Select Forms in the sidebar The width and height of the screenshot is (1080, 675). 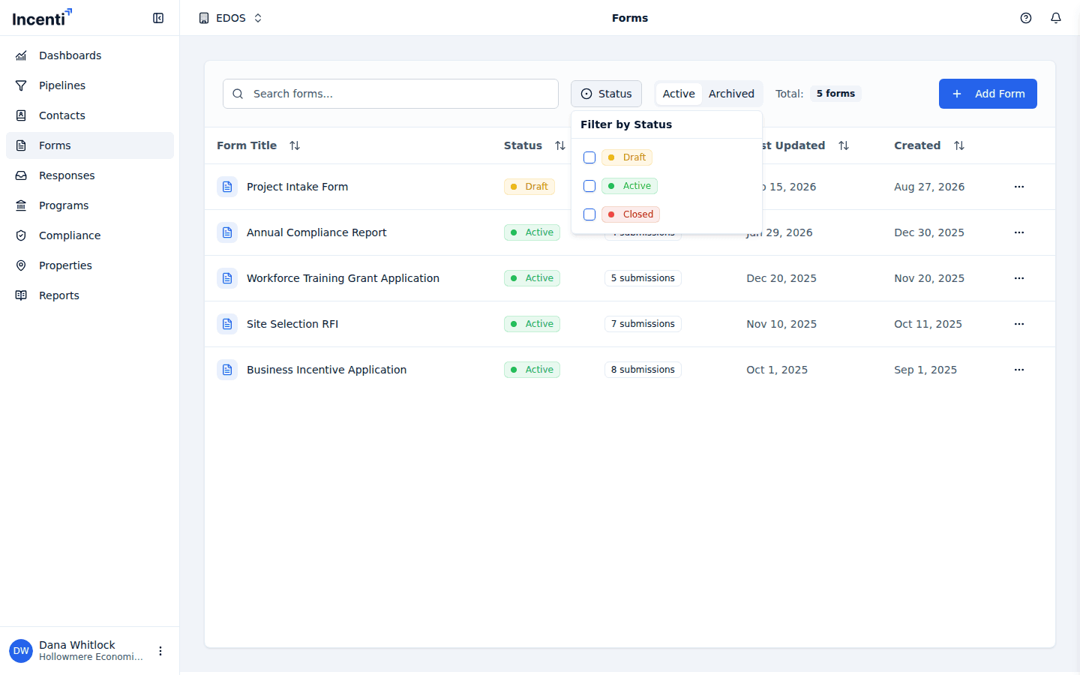[x=90, y=145]
